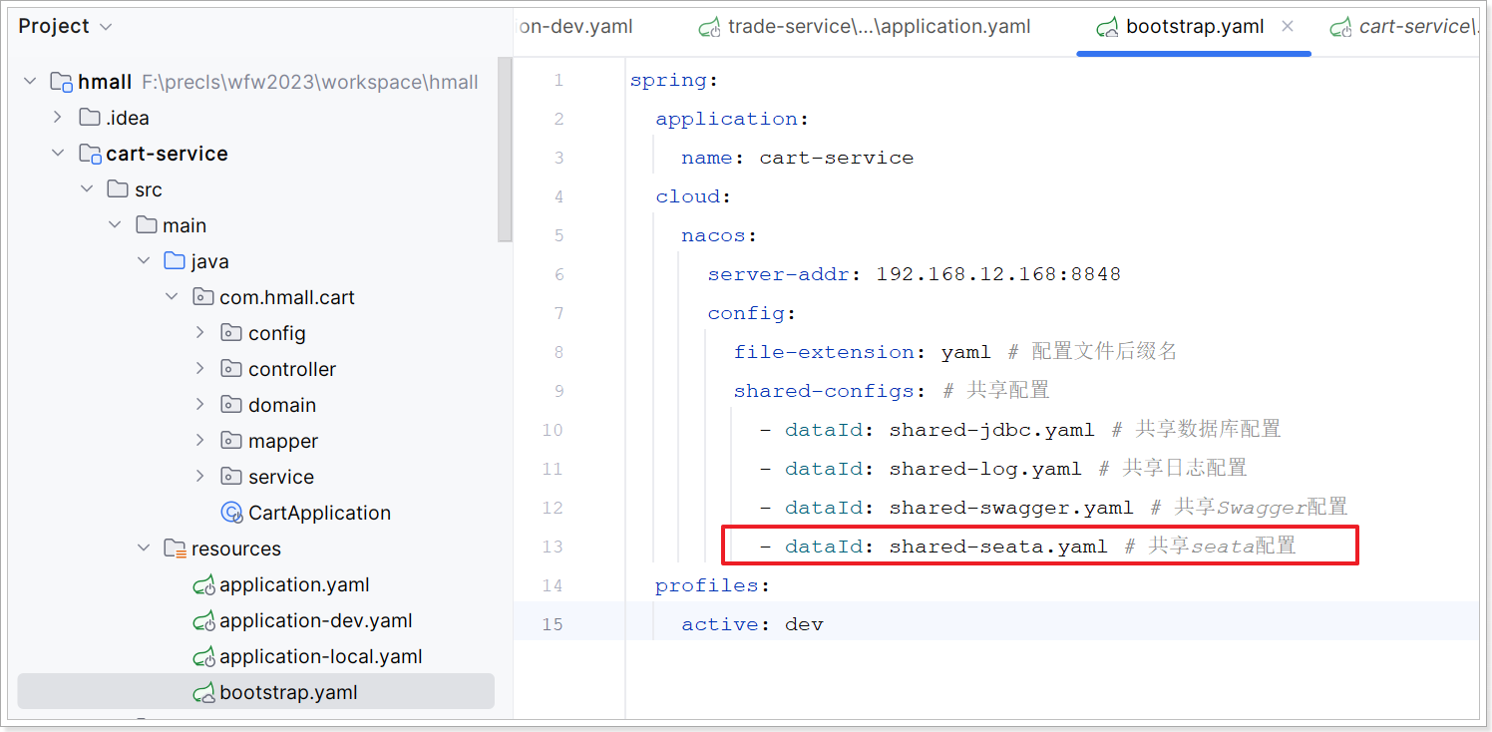The height and width of the screenshot is (732, 1492).
Task: Click the src folder icon
Action: 118,189
